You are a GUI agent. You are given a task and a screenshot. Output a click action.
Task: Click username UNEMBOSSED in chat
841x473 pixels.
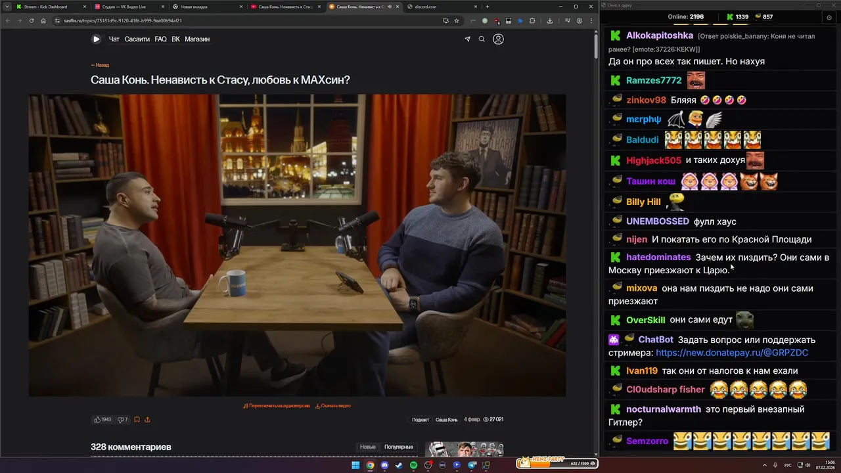658,221
